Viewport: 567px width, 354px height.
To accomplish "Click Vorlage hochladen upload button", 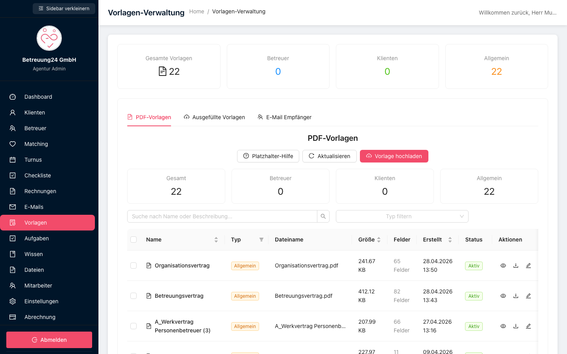I will (x=394, y=156).
